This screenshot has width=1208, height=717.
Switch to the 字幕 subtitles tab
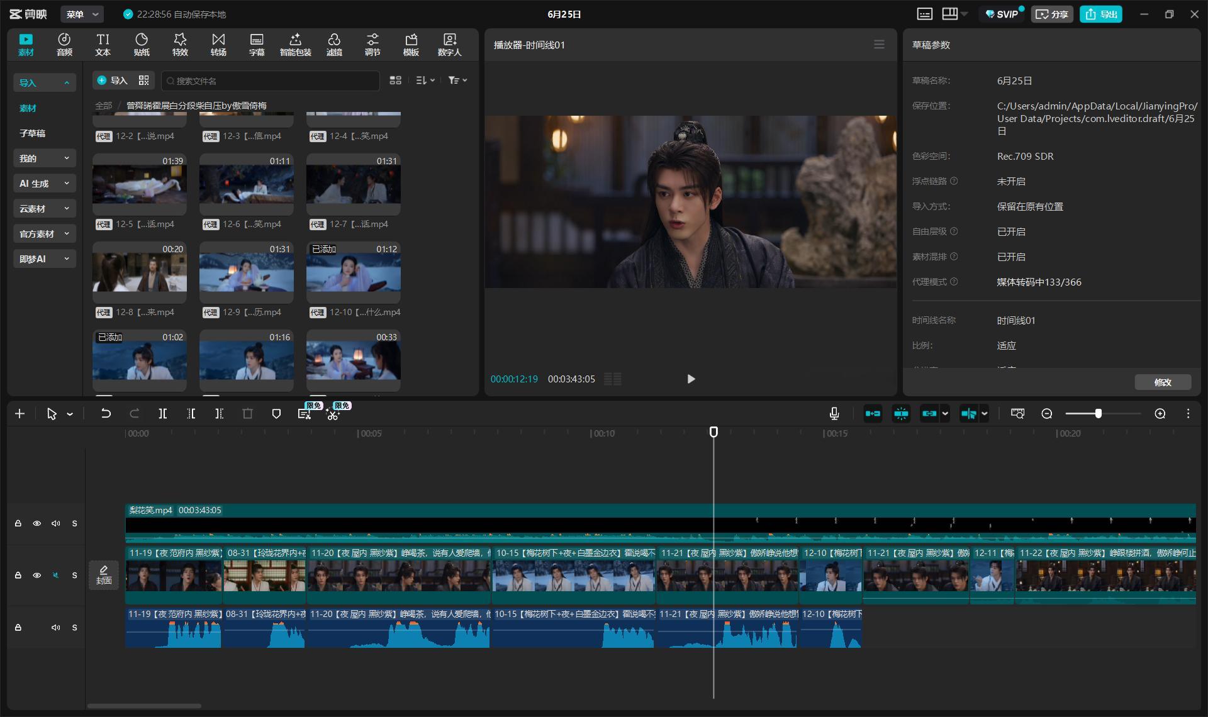tap(257, 45)
